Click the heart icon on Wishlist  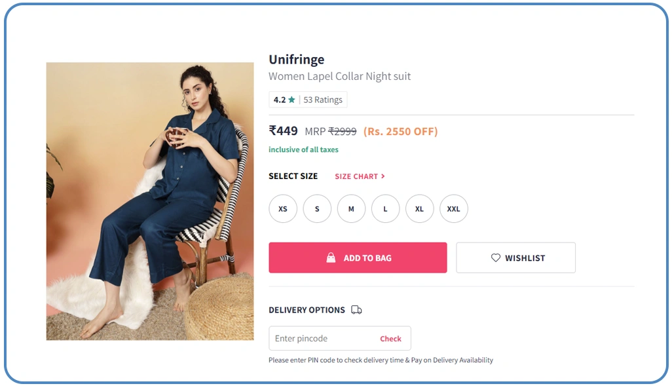[496, 258]
